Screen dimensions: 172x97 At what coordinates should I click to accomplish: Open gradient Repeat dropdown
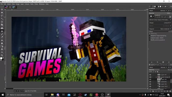[160, 29]
